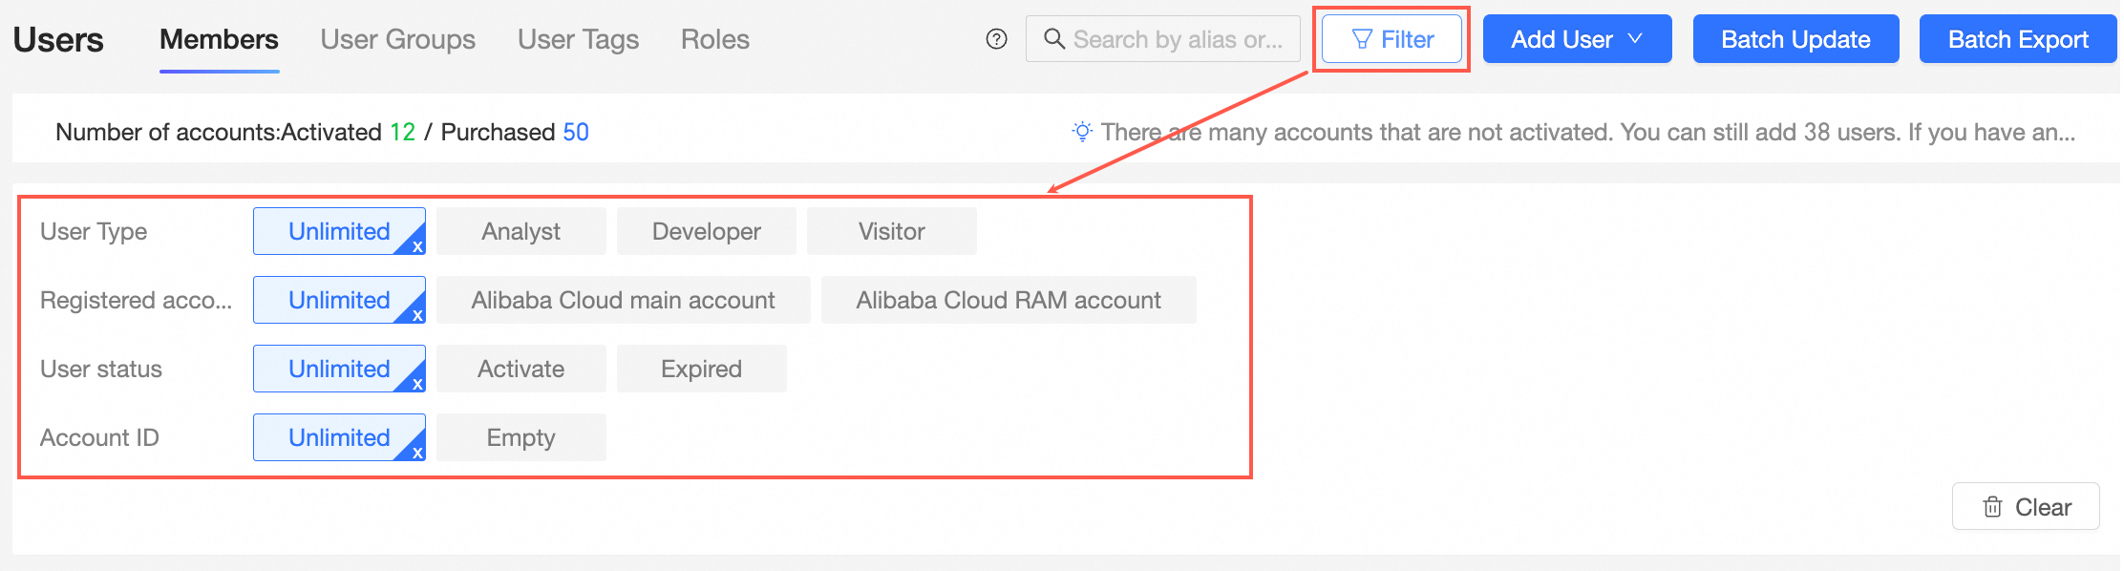Remove Unlimited User Type via x corner
2124x571 pixels.
[x=417, y=246]
